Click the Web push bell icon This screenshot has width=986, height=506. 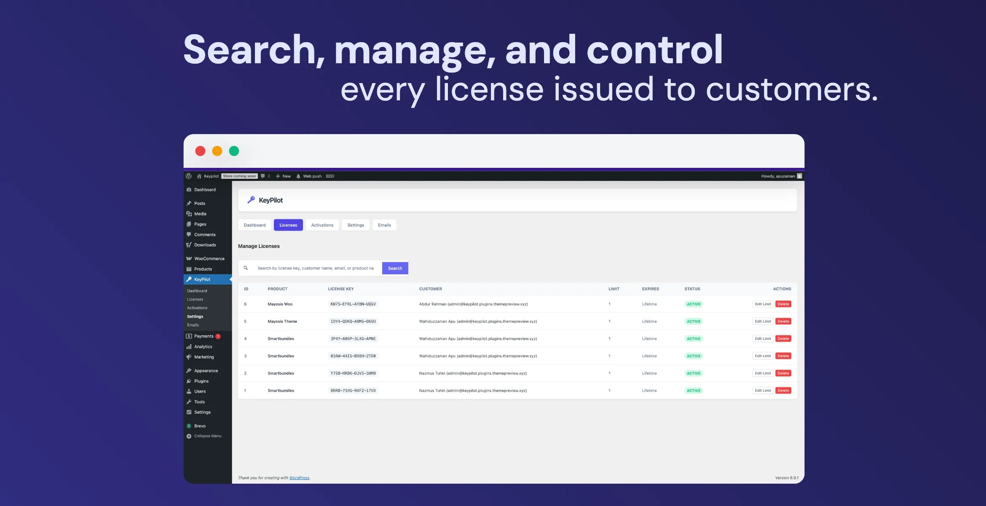coord(298,176)
